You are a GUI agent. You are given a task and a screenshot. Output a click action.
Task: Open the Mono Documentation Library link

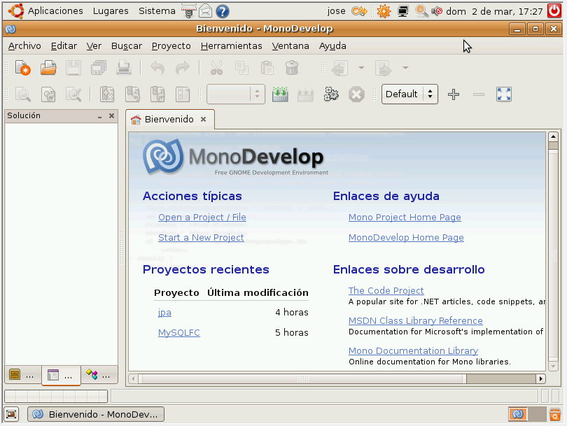point(413,350)
